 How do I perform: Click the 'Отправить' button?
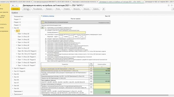point(67,9)
